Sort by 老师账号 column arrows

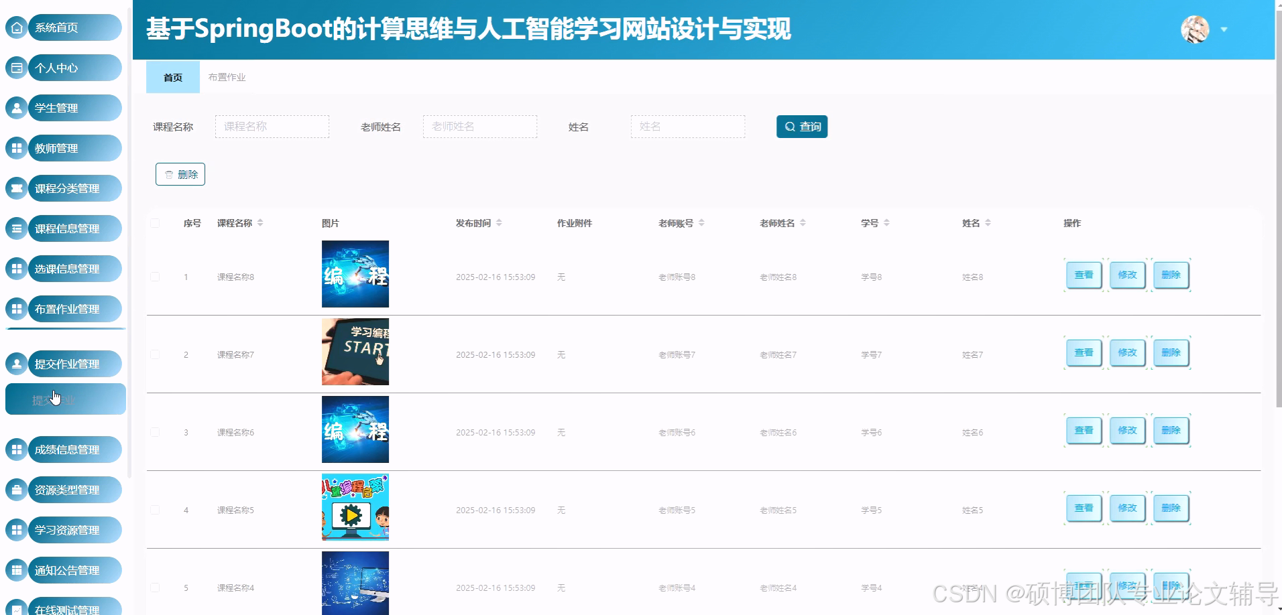coord(701,223)
